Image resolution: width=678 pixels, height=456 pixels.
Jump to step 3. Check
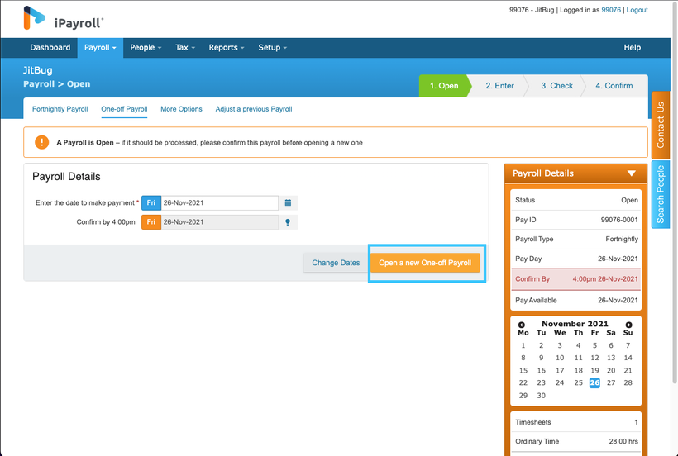[x=556, y=86]
